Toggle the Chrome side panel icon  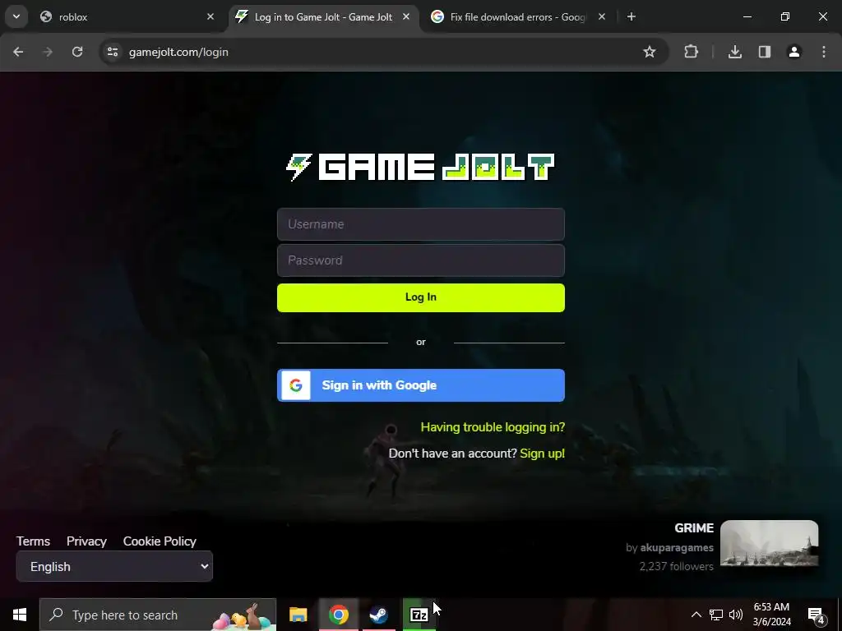click(765, 52)
